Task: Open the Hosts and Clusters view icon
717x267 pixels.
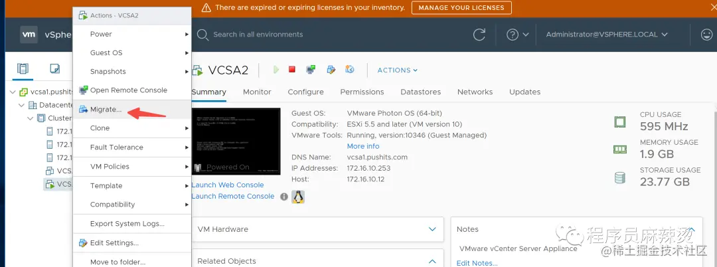Action: tap(23, 68)
